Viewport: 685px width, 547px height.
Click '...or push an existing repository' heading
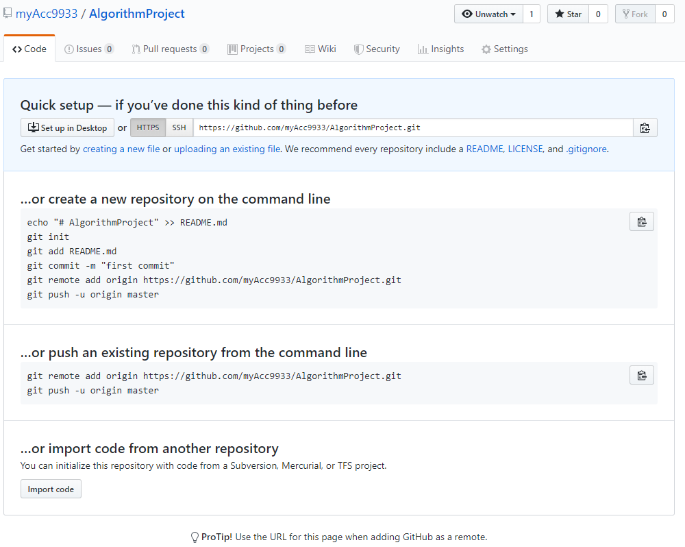point(194,352)
